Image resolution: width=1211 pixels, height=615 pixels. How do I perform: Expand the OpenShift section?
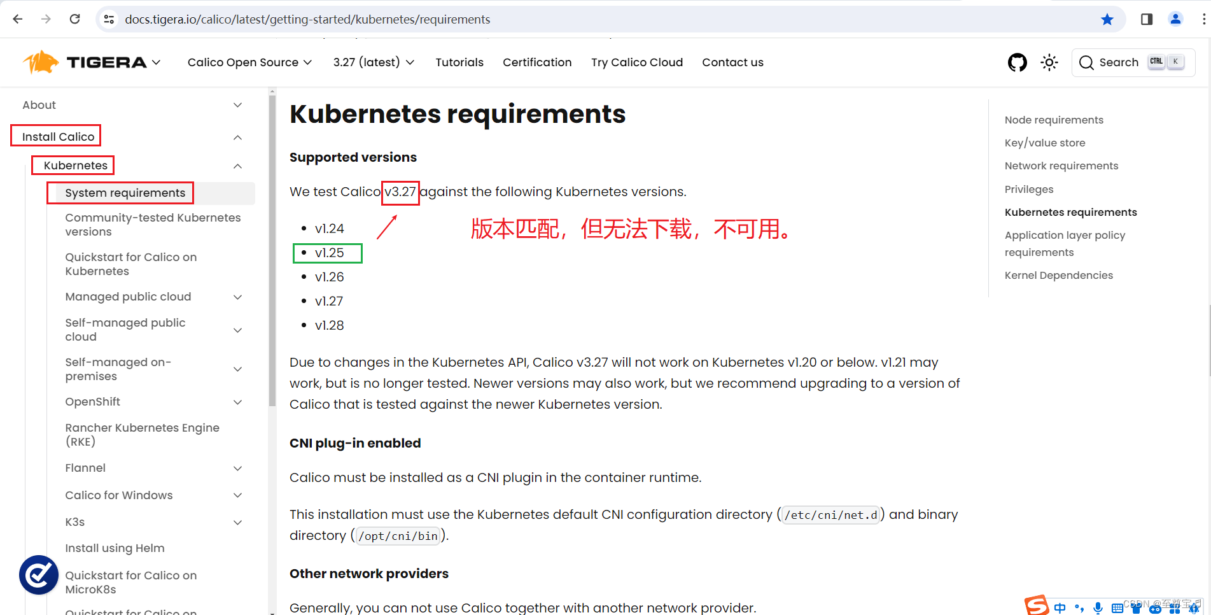[x=237, y=402]
